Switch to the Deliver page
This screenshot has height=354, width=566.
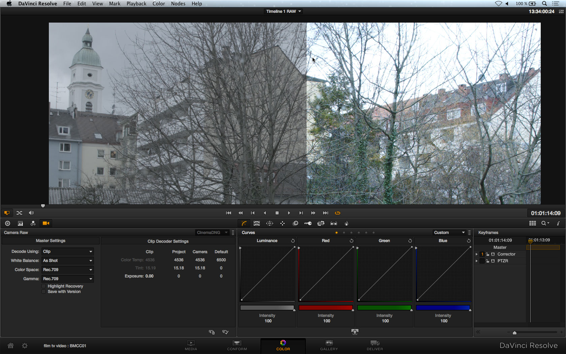(375, 345)
